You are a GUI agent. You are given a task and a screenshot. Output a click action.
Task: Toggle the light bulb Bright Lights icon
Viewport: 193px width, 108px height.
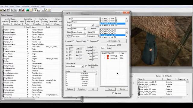click(x=35, y=10)
